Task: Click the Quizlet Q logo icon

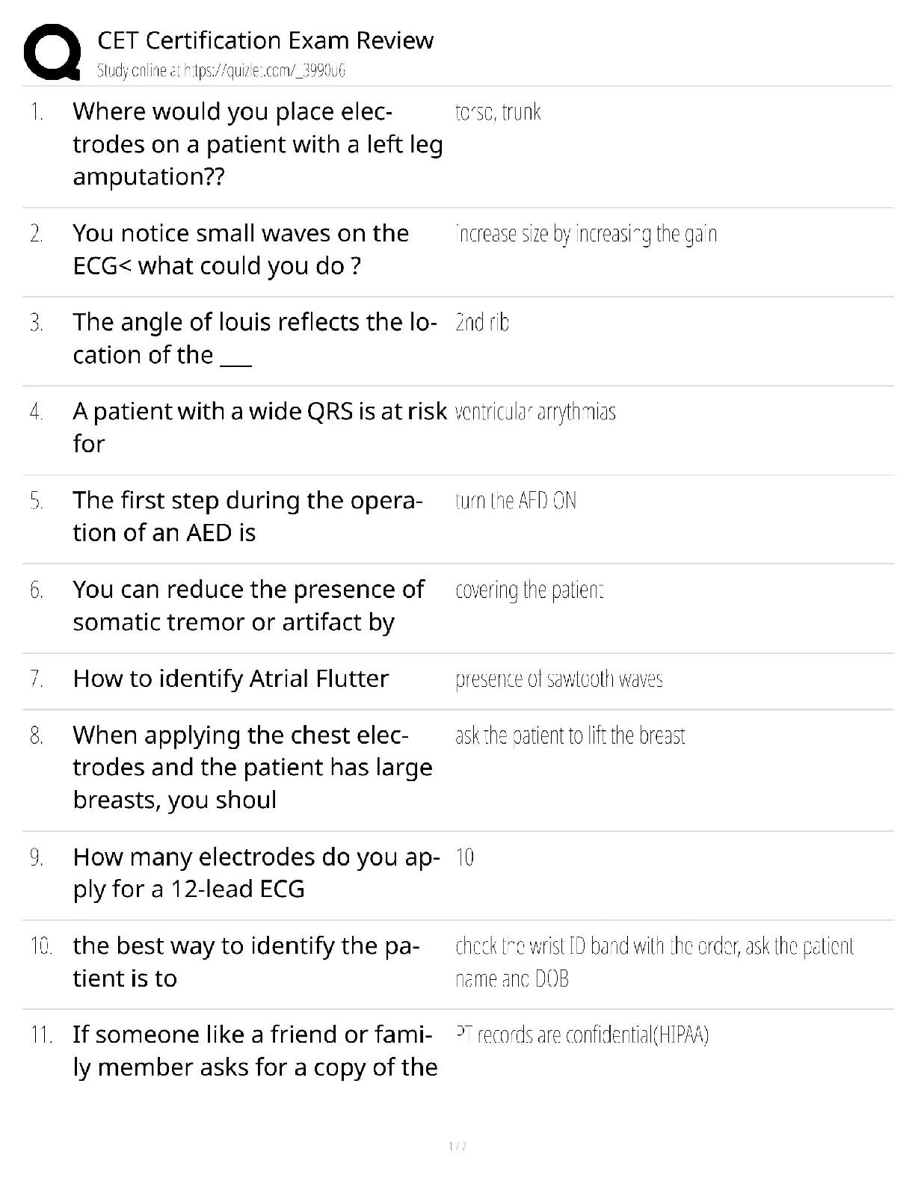Action: (x=52, y=52)
